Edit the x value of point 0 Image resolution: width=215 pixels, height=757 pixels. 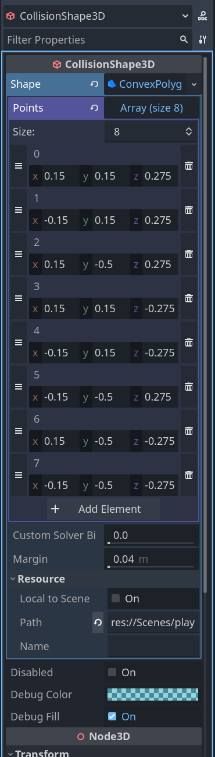point(54,176)
